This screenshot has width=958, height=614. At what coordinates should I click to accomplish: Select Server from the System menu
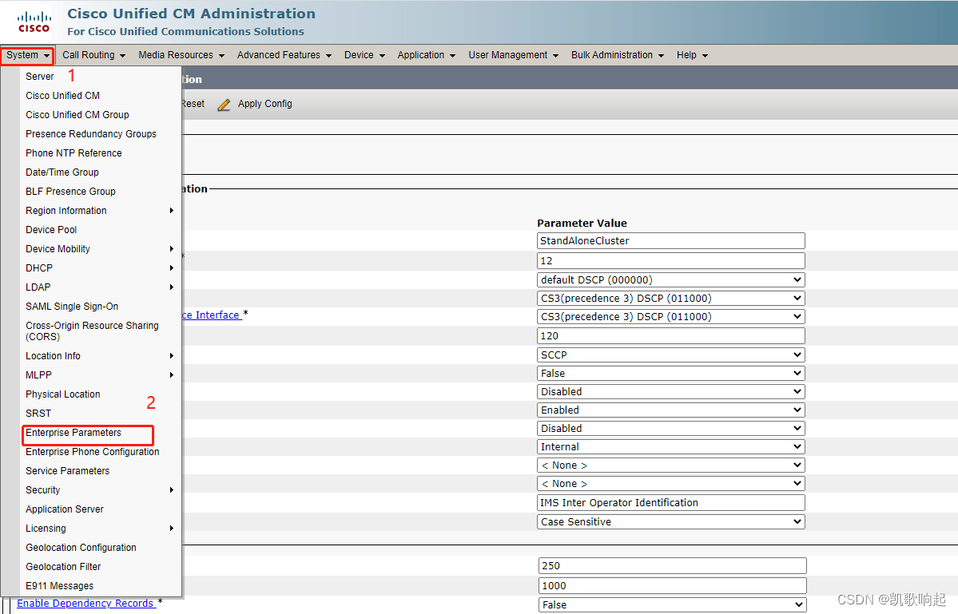(40, 76)
